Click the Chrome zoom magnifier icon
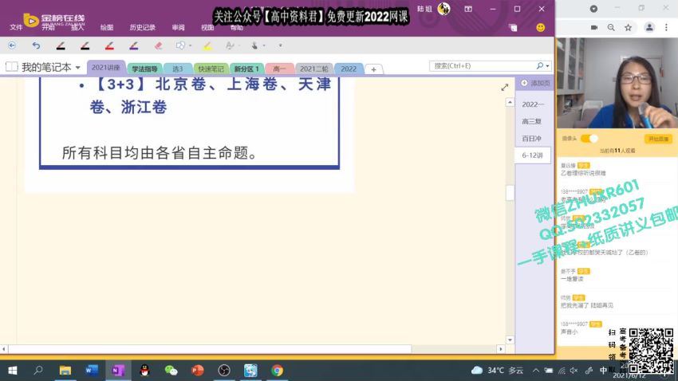 [x=611, y=28]
